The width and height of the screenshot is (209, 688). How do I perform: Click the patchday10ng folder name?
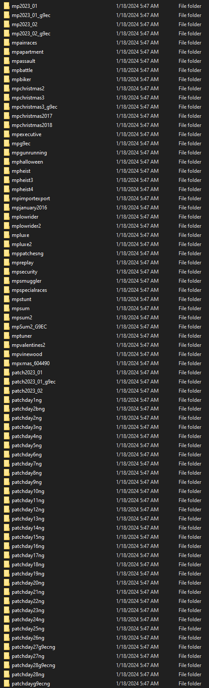(x=28, y=491)
